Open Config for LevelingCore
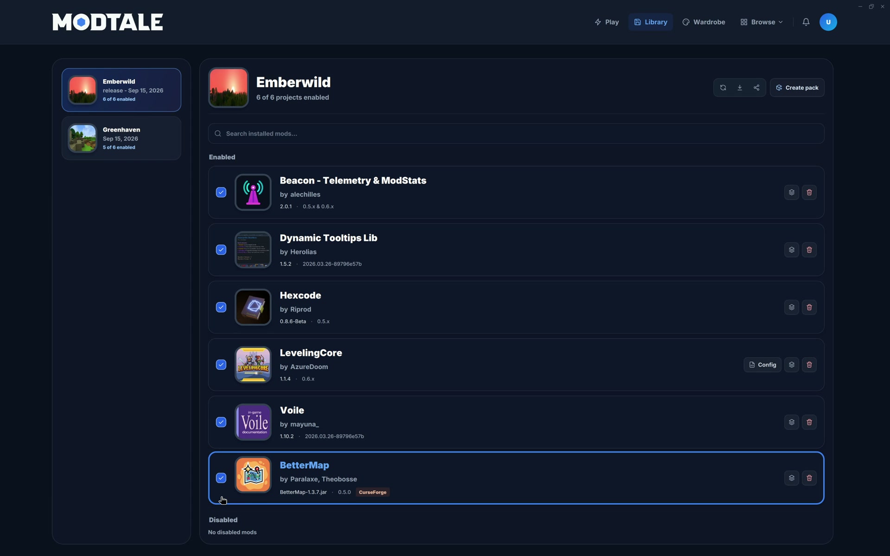Screen dimensions: 890x556 tap(763, 365)
